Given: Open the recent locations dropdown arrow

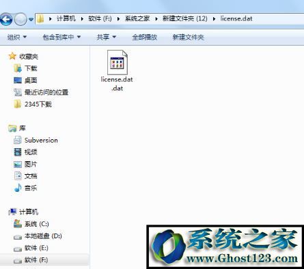Looking at the screenshot, I should 31,20.
